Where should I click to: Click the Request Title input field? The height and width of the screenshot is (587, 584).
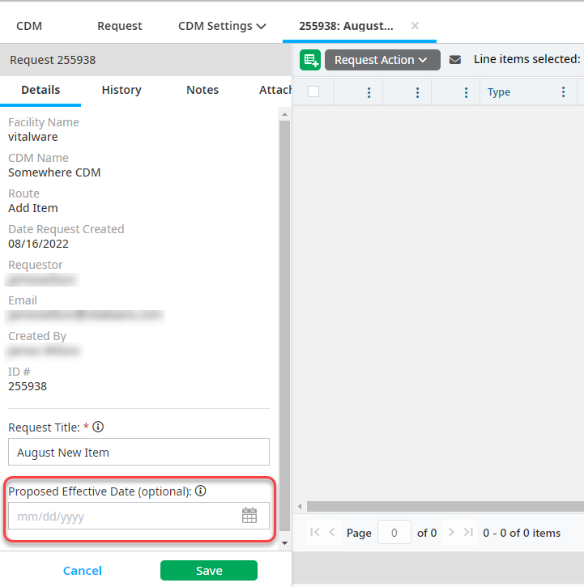pyautogui.click(x=139, y=453)
